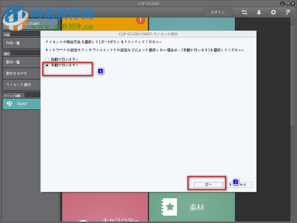Maximize the CLIP STUDIO window
297x223 pixels.
(287, 3)
